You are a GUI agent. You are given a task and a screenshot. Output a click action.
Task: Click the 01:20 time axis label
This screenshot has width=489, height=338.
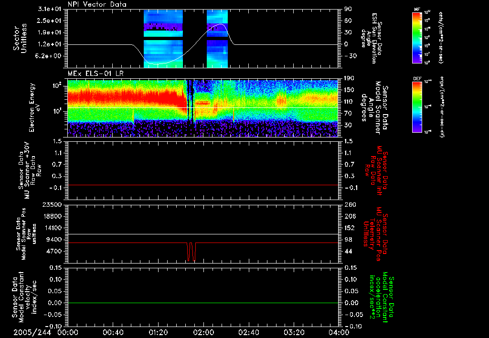pyautogui.click(x=158, y=332)
